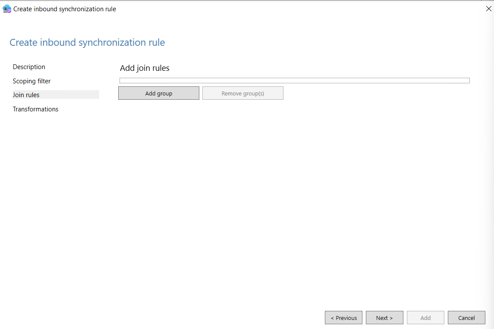The image size is (494, 329).
Task: Click the highlighted Join rules sidebar entry
Action: [x=26, y=95]
